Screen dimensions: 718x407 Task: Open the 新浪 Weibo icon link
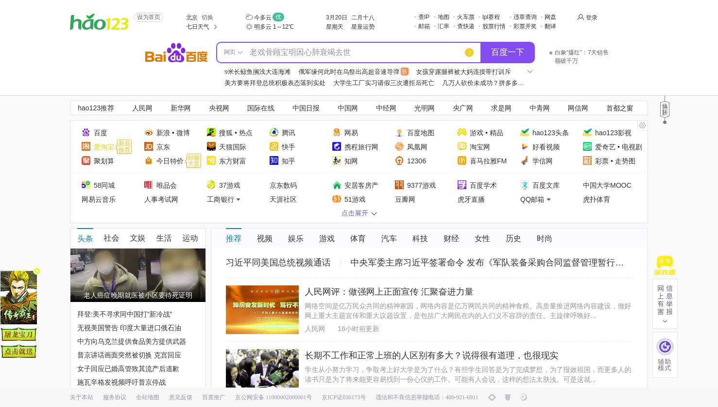pos(149,132)
